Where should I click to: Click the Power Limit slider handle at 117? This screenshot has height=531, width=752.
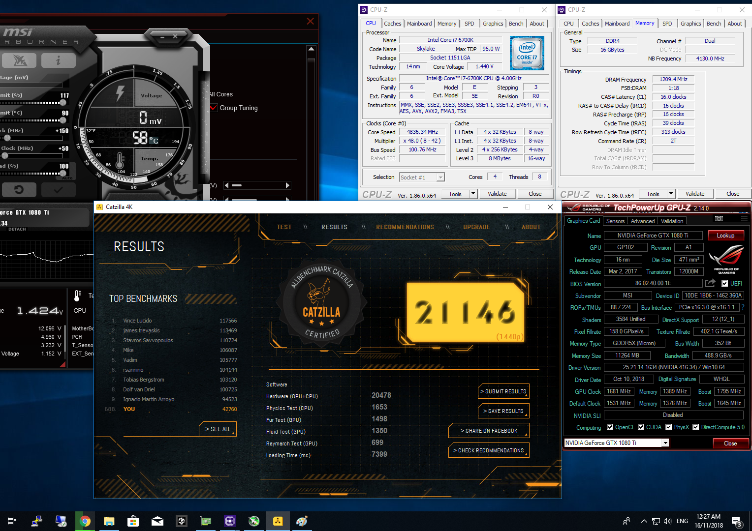click(63, 103)
